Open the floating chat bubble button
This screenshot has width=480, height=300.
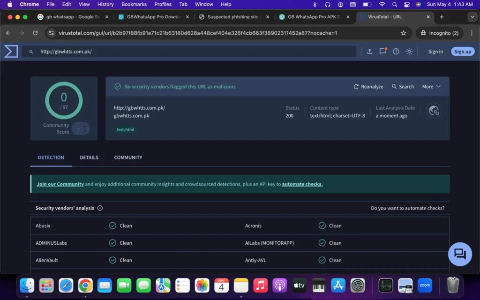(x=460, y=254)
